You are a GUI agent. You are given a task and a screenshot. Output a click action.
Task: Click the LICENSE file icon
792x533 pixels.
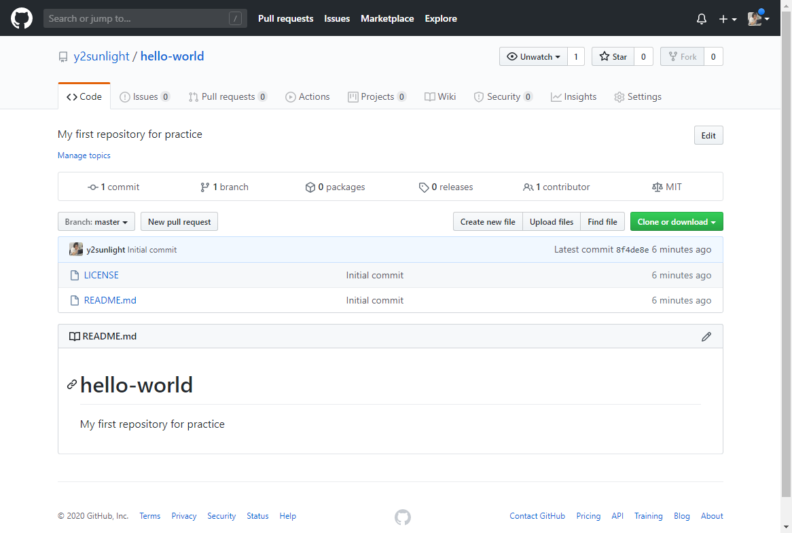click(x=75, y=275)
